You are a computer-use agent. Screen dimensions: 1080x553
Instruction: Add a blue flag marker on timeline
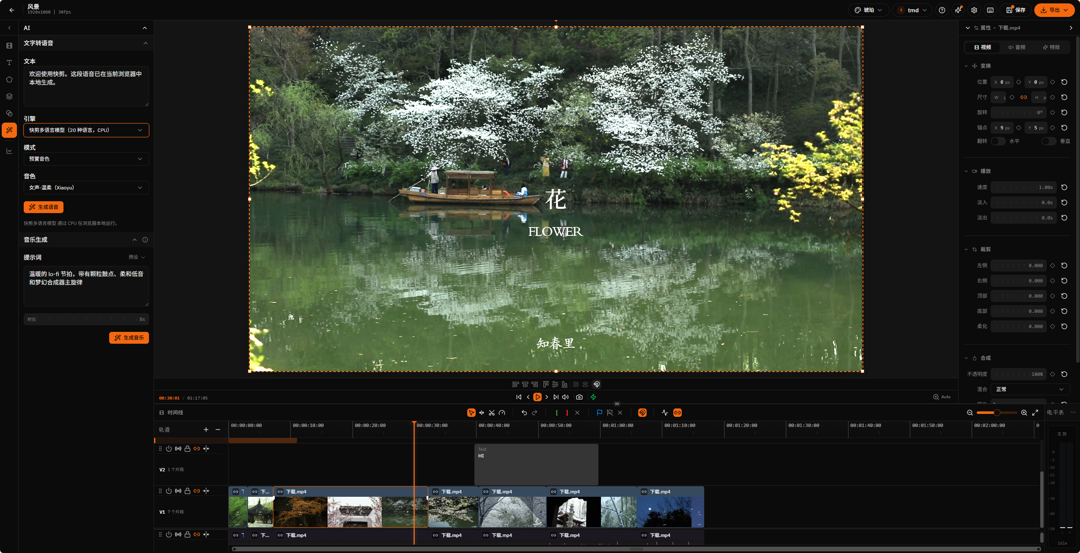(600, 413)
